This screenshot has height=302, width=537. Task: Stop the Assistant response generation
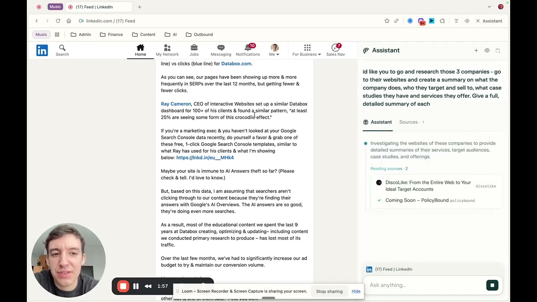[492, 285]
